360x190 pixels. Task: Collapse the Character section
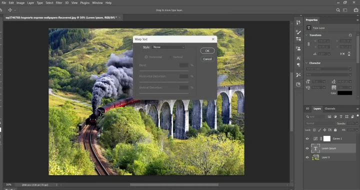(306, 63)
